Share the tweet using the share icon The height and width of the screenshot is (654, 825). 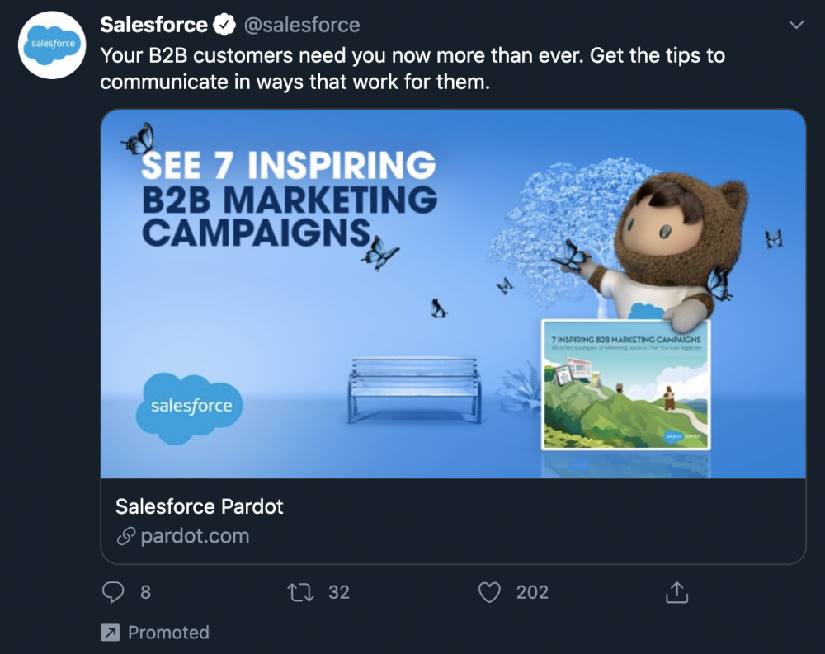(676, 592)
